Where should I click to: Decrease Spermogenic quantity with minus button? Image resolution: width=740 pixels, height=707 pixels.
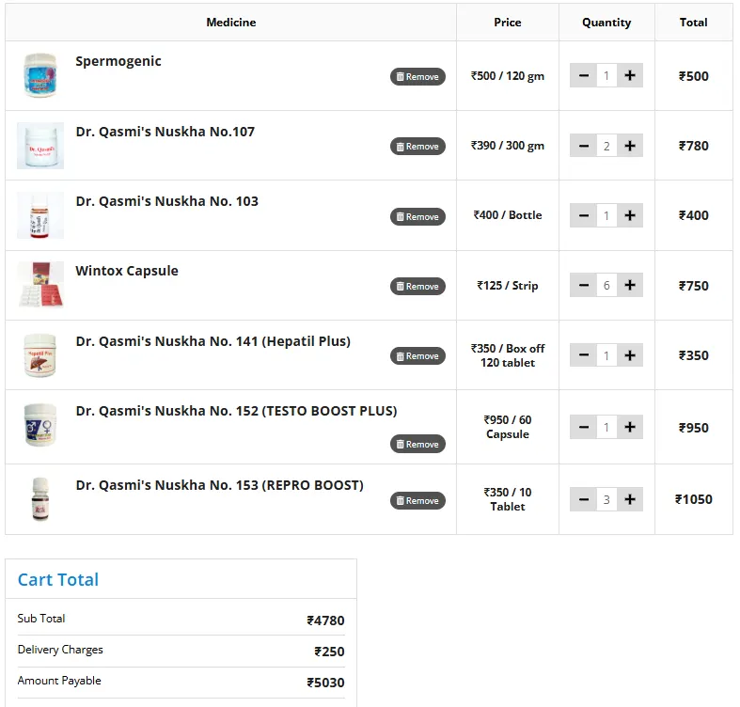click(x=584, y=76)
